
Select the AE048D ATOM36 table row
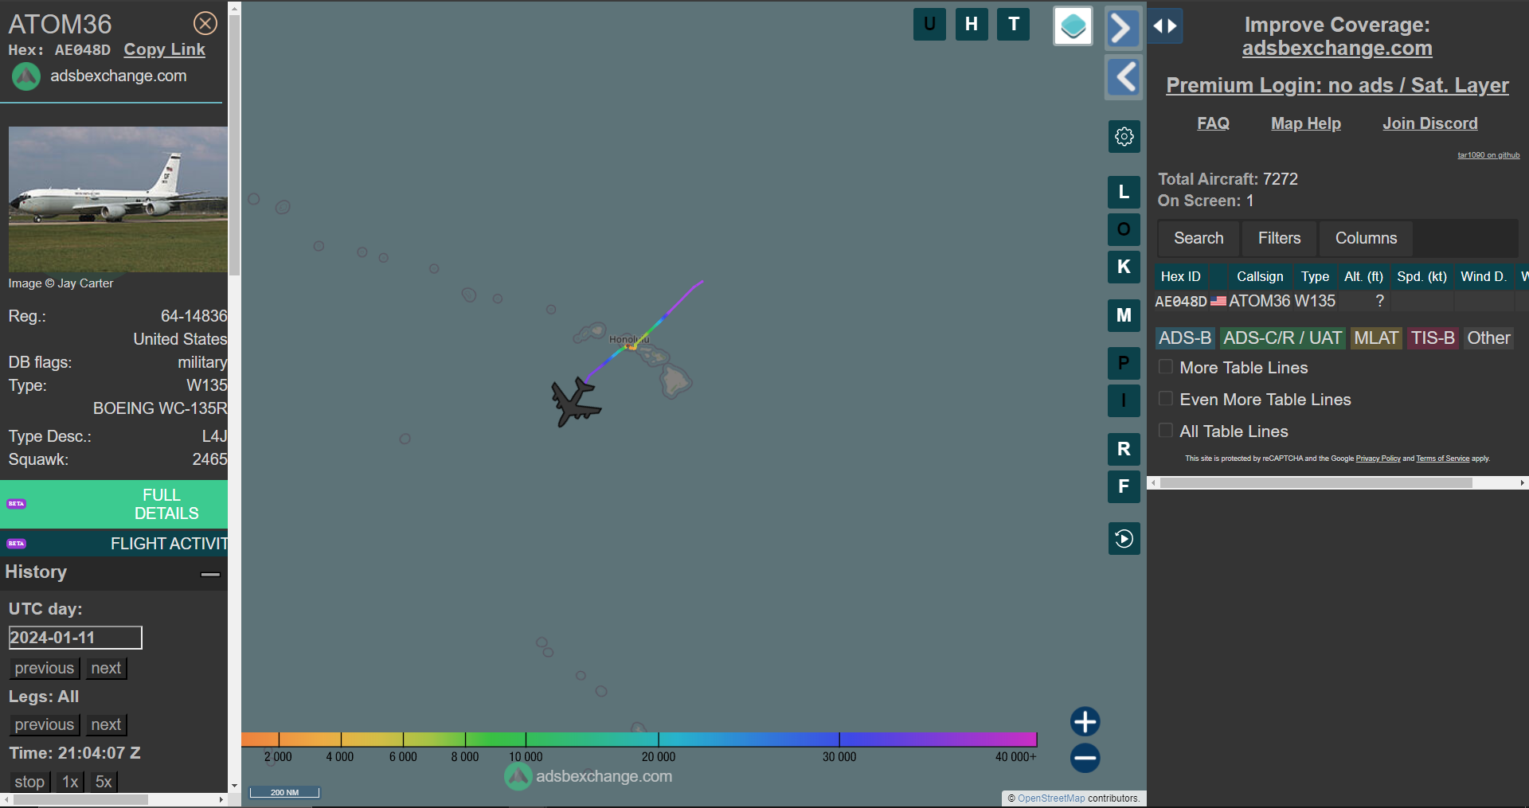tap(1341, 301)
